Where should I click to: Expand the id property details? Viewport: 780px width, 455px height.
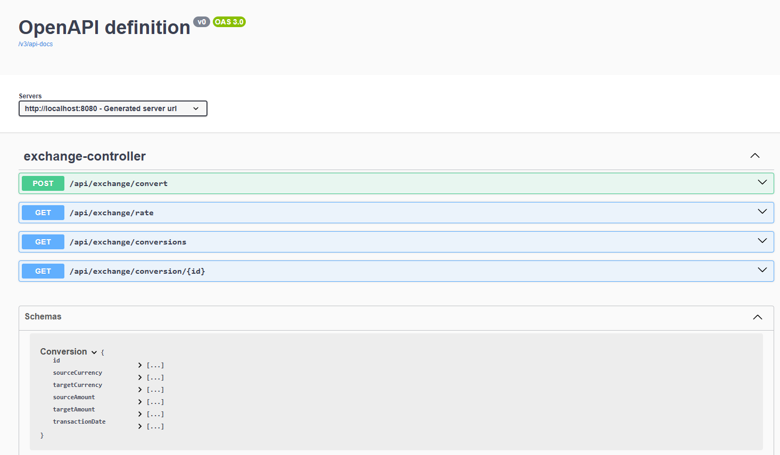(x=140, y=365)
